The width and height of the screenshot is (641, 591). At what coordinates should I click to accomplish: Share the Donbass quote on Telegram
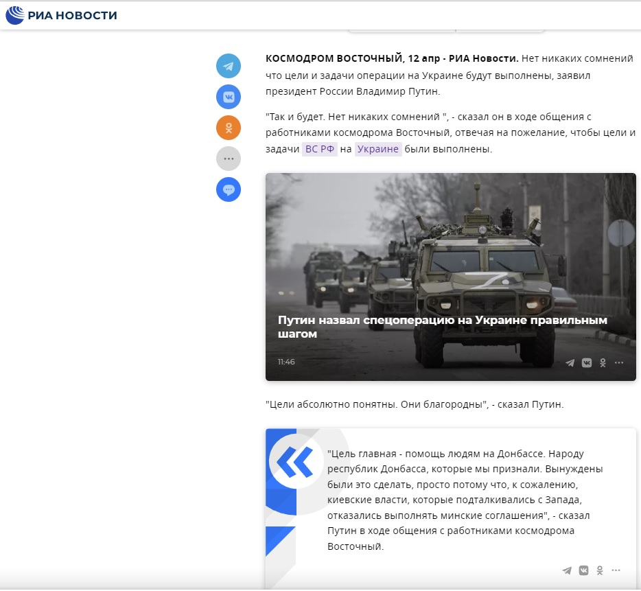pos(567,570)
